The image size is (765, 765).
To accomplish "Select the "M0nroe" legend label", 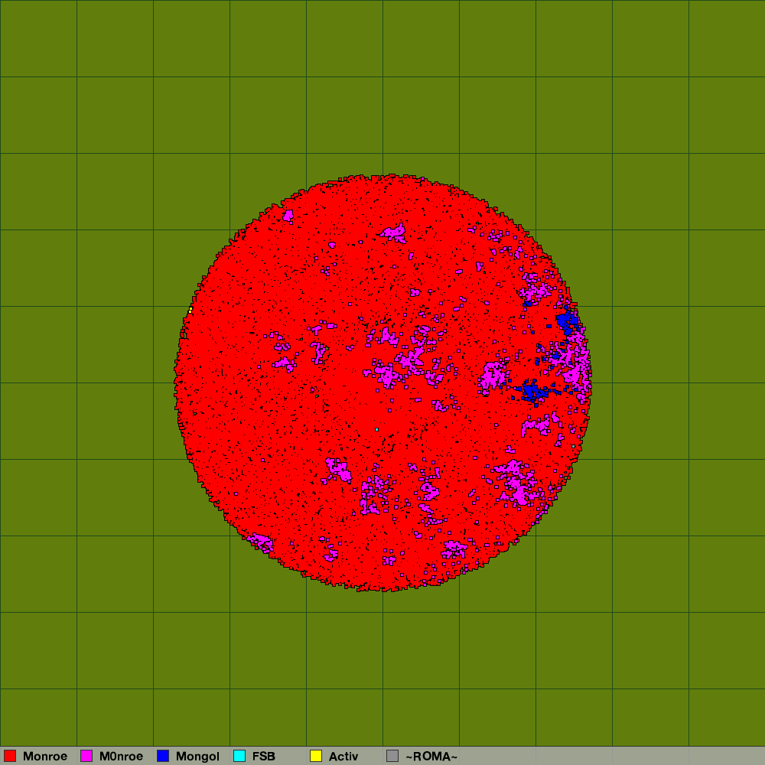I will pos(121,757).
